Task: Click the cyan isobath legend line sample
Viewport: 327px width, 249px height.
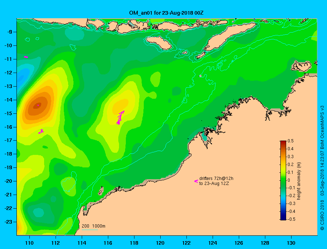Action: click(x=90, y=230)
